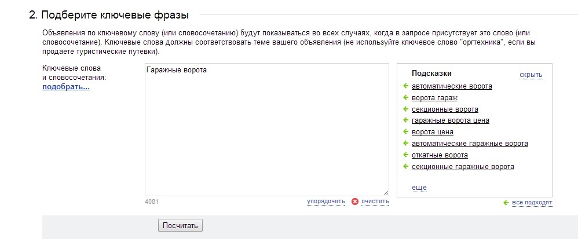The width and height of the screenshot is (578, 242).
Task: Click the keywords text area
Action: 266,130
